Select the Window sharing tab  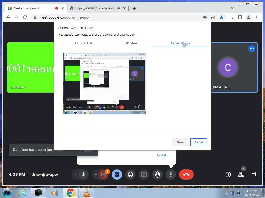(131, 43)
